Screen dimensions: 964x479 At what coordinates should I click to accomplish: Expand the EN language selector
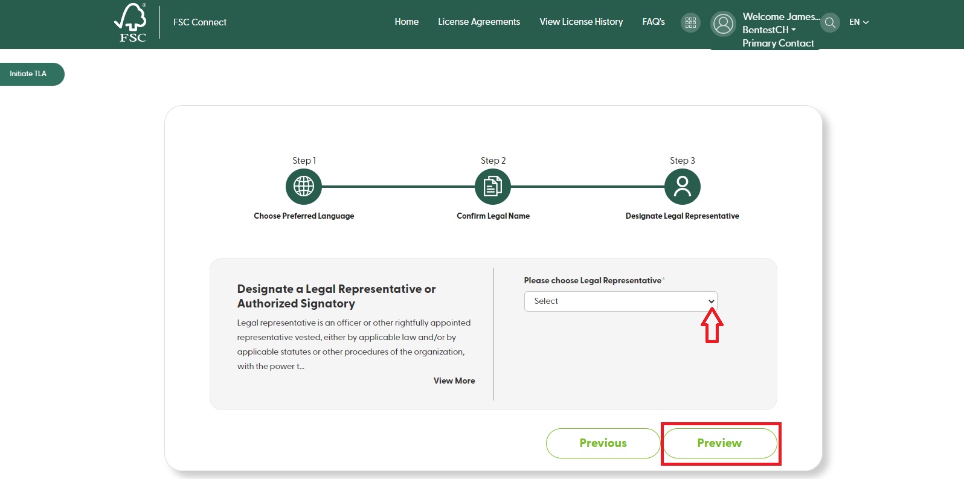click(x=858, y=22)
